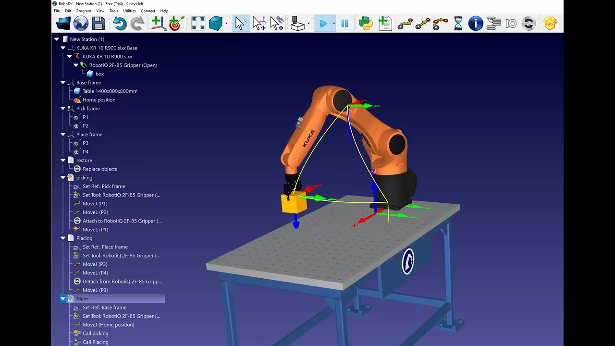Add a reference frame via toolbar
The width and height of the screenshot is (615, 346).
pos(159,23)
